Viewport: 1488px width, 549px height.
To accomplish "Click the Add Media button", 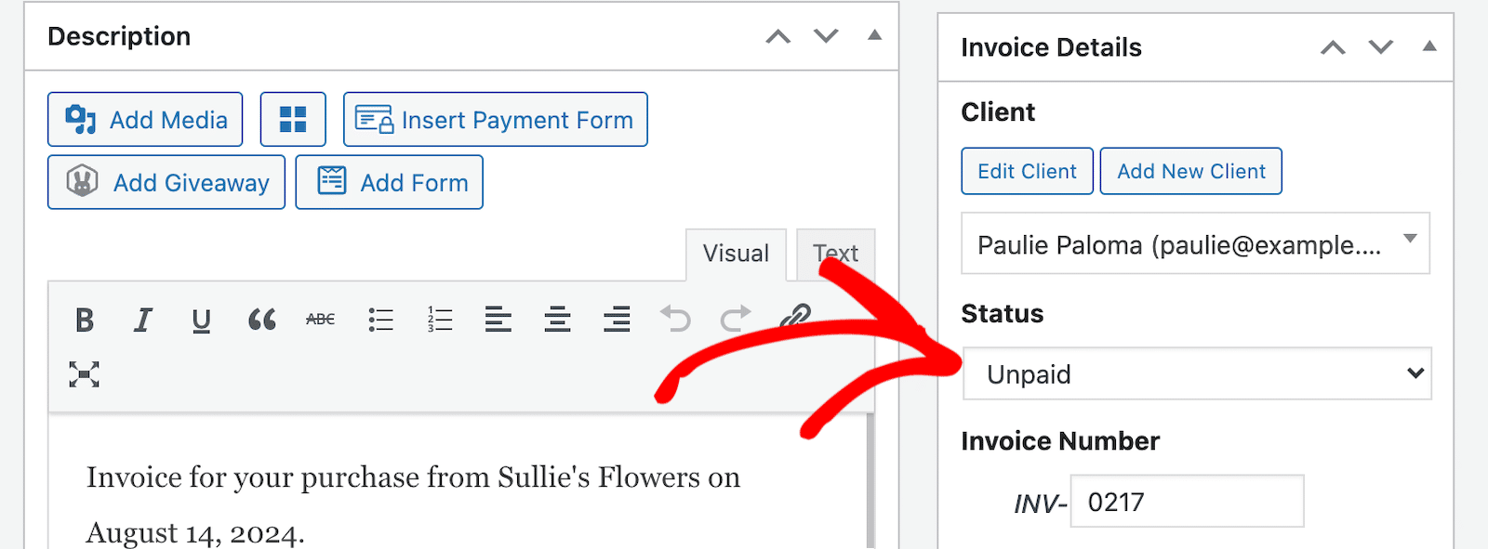I will tap(145, 119).
